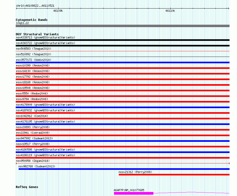Screen dimensions: 237x196
Task: Click the red bar under nsv1042912
Action: click(122, 119)
